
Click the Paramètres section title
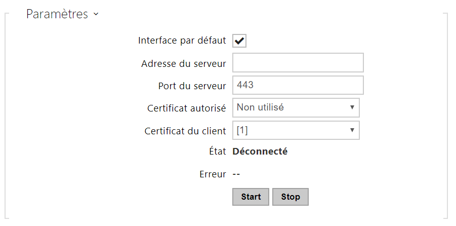point(57,14)
